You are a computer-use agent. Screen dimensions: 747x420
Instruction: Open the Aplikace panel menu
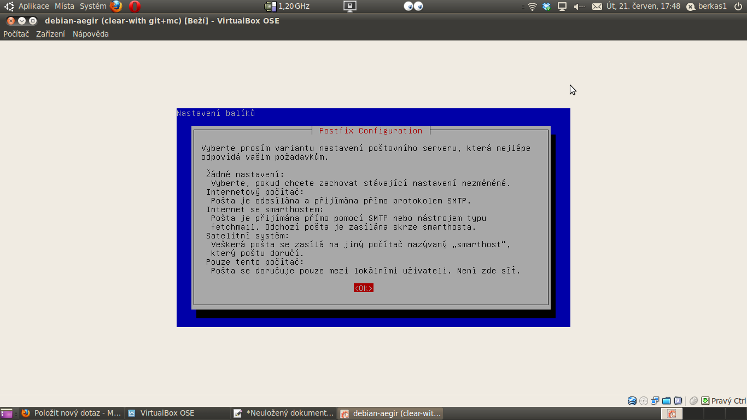coord(33,6)
